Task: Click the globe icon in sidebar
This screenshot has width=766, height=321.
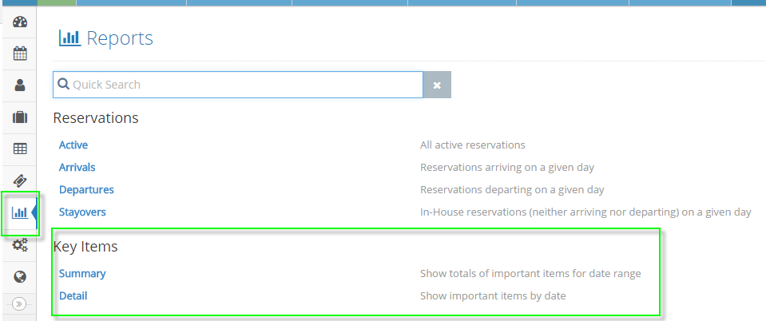Action: 20,277
